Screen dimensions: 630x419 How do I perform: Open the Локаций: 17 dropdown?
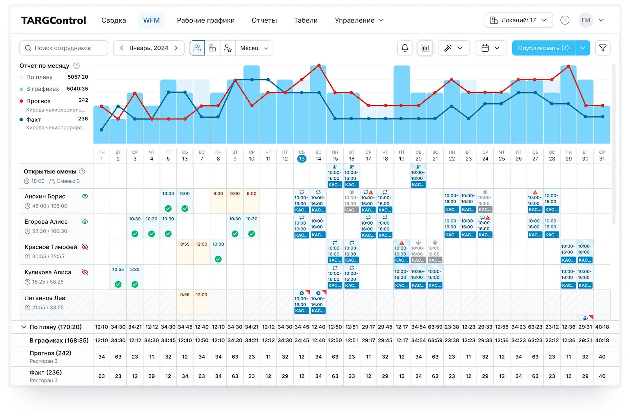(518, 20)
